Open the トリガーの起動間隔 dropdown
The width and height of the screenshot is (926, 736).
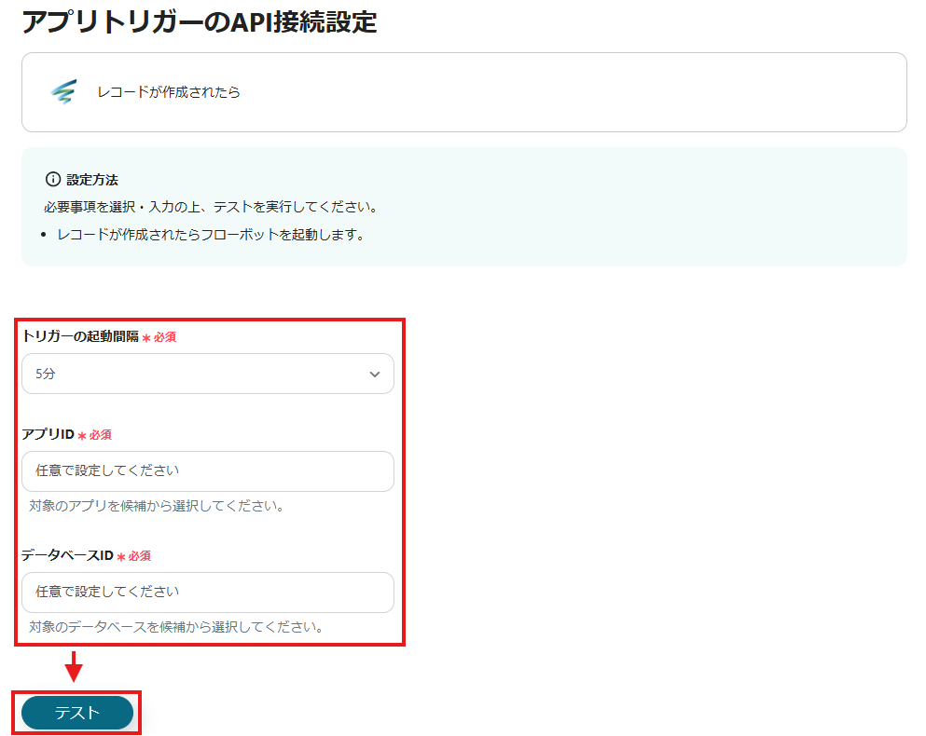click(207, 374)
